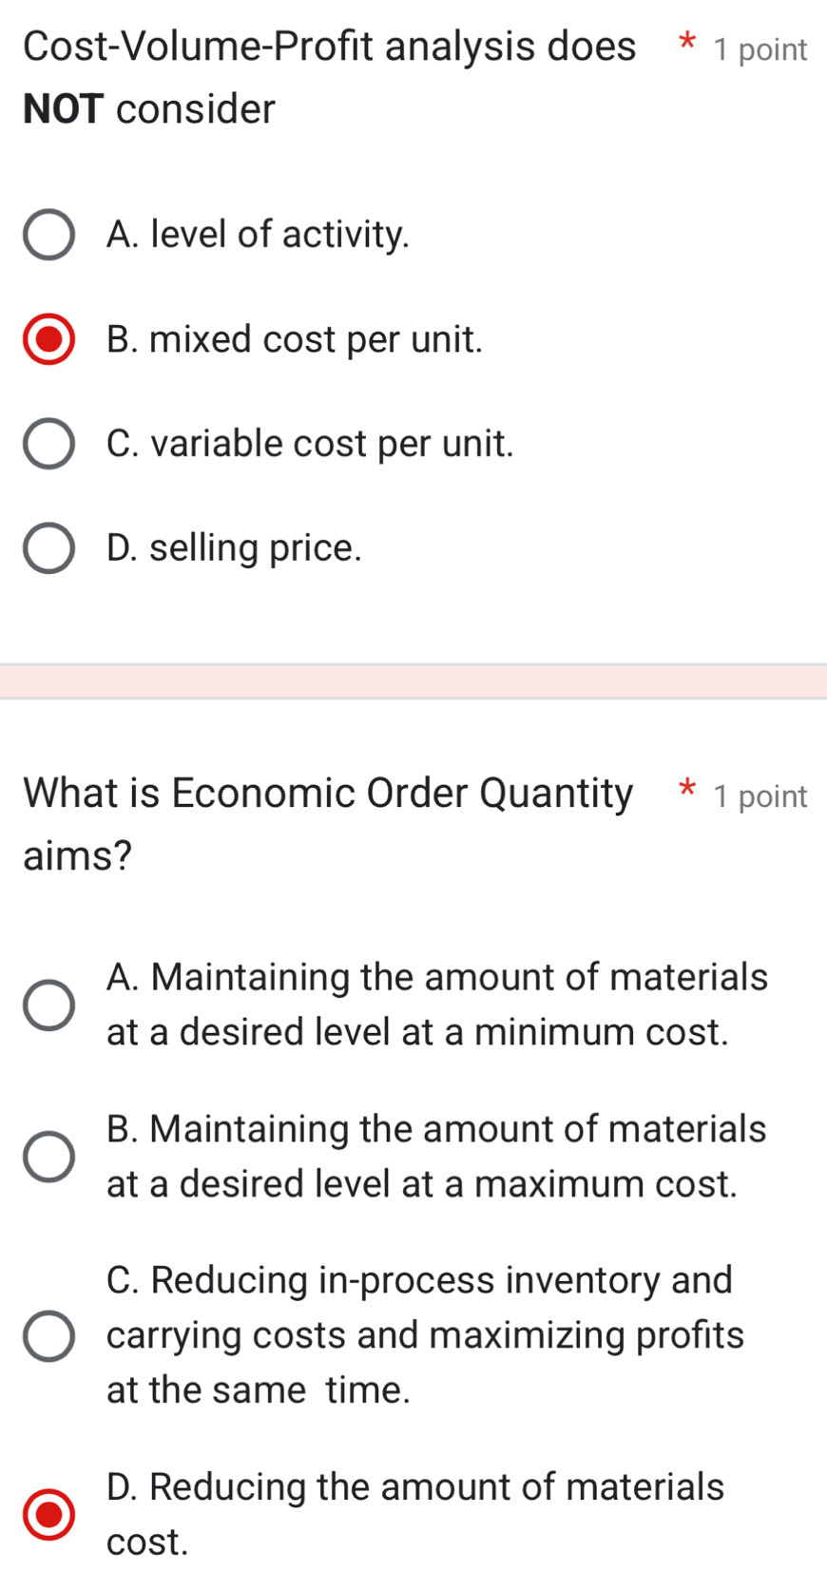827x1590 pixels.
Task: Click the 'A. level of activity.' label text
Action: (258, 235)
